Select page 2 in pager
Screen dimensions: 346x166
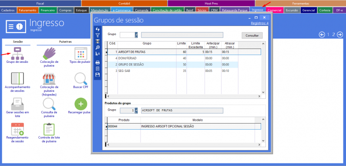[334, 35]
